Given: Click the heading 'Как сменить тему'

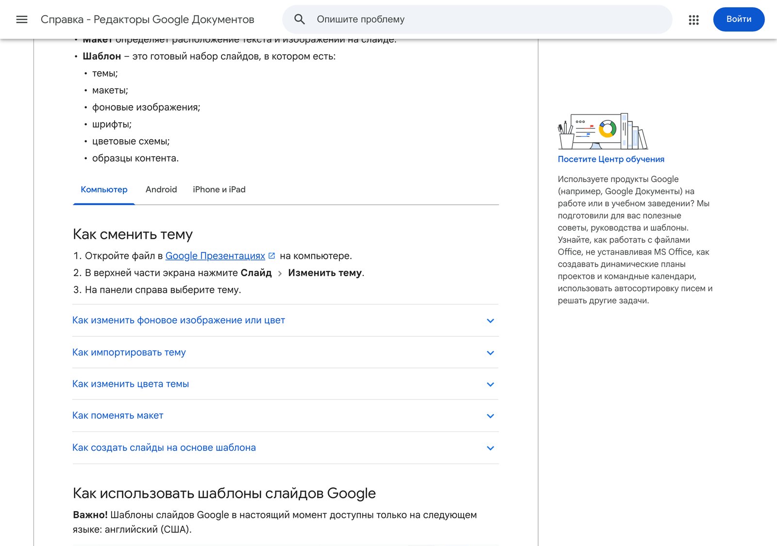Looking at the screenshot, I should [133, 234].
